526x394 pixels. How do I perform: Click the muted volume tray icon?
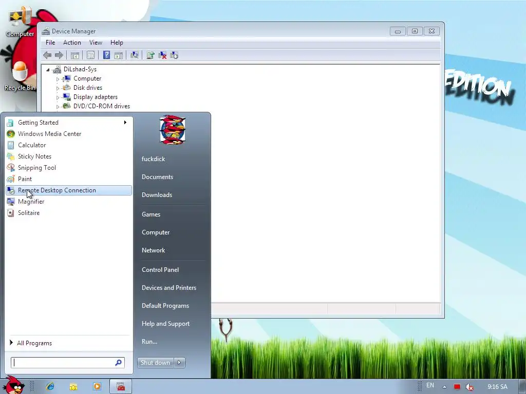click(x=469, y=387)
